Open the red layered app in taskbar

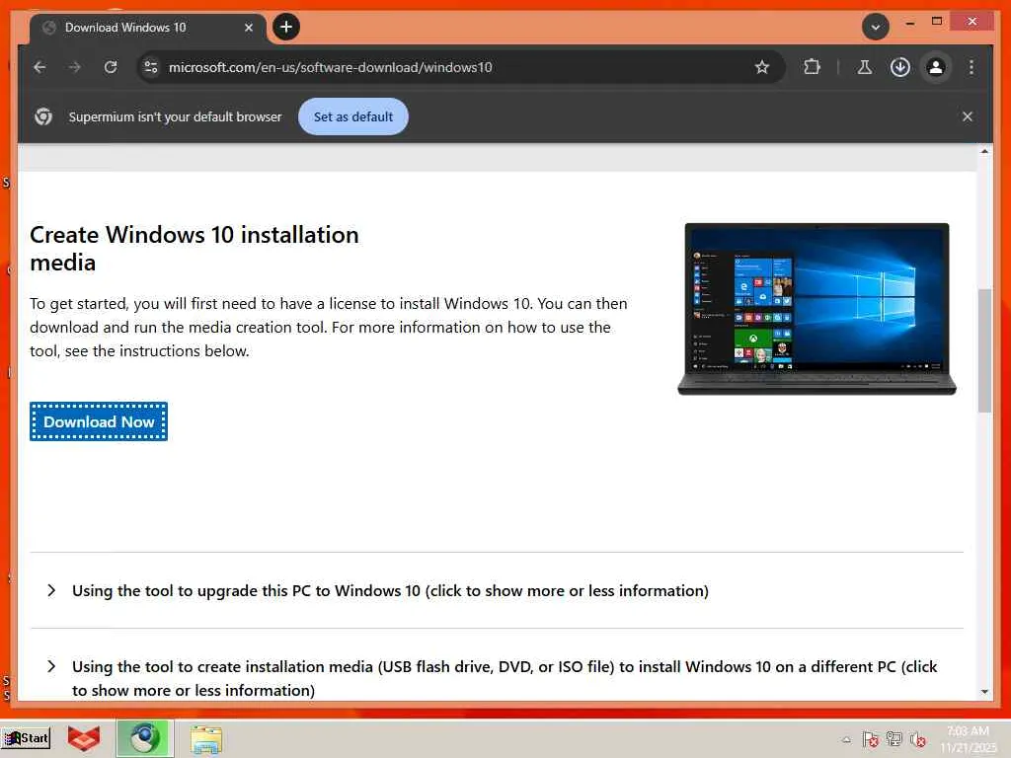(x=84, y=738)
